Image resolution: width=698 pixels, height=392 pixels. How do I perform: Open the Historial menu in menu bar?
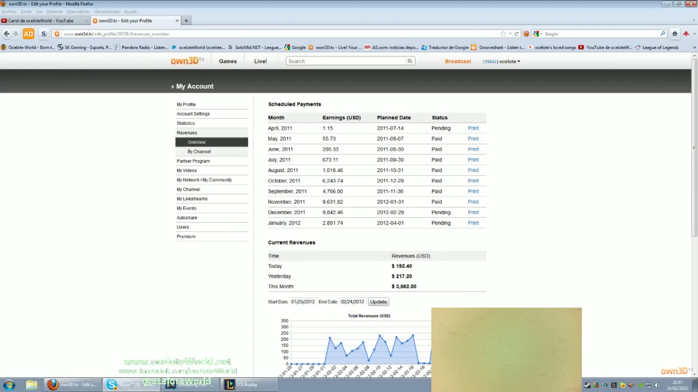pyautogui.click(x=55, y=12)
